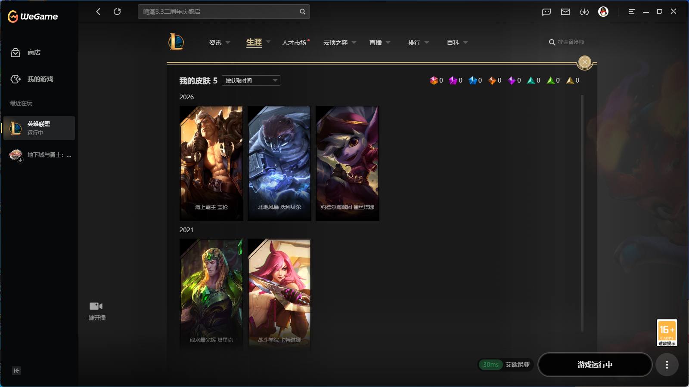Viewport: 689px width, 387px height.
Task: Select 英雄联盟 running game entry
Action: [x=39, y=128]
